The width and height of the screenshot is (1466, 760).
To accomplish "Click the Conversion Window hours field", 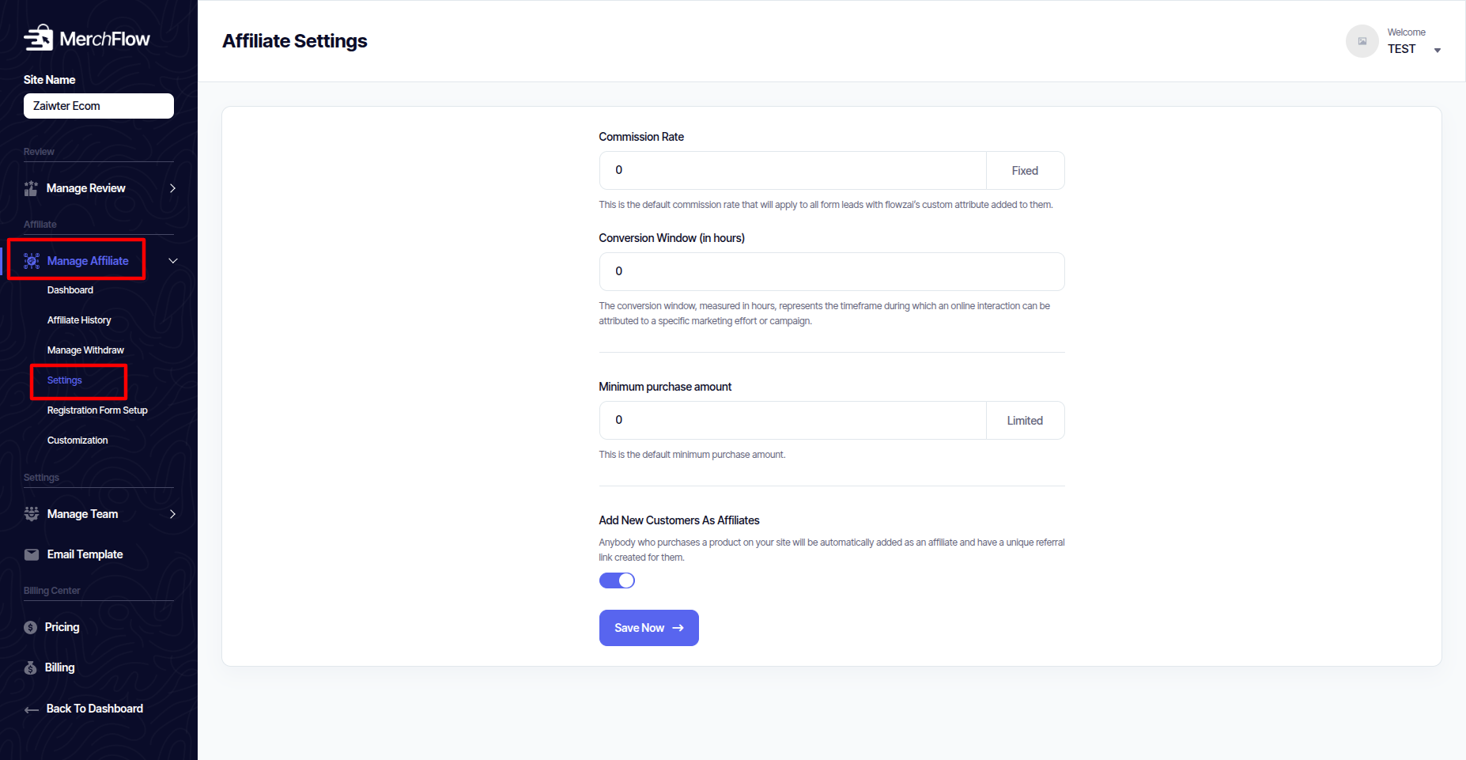I will tap(831, 271).
